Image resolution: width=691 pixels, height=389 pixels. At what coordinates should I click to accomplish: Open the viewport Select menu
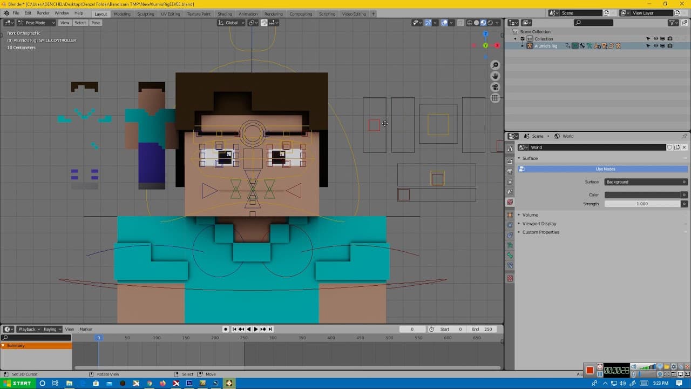pos(80,23)
